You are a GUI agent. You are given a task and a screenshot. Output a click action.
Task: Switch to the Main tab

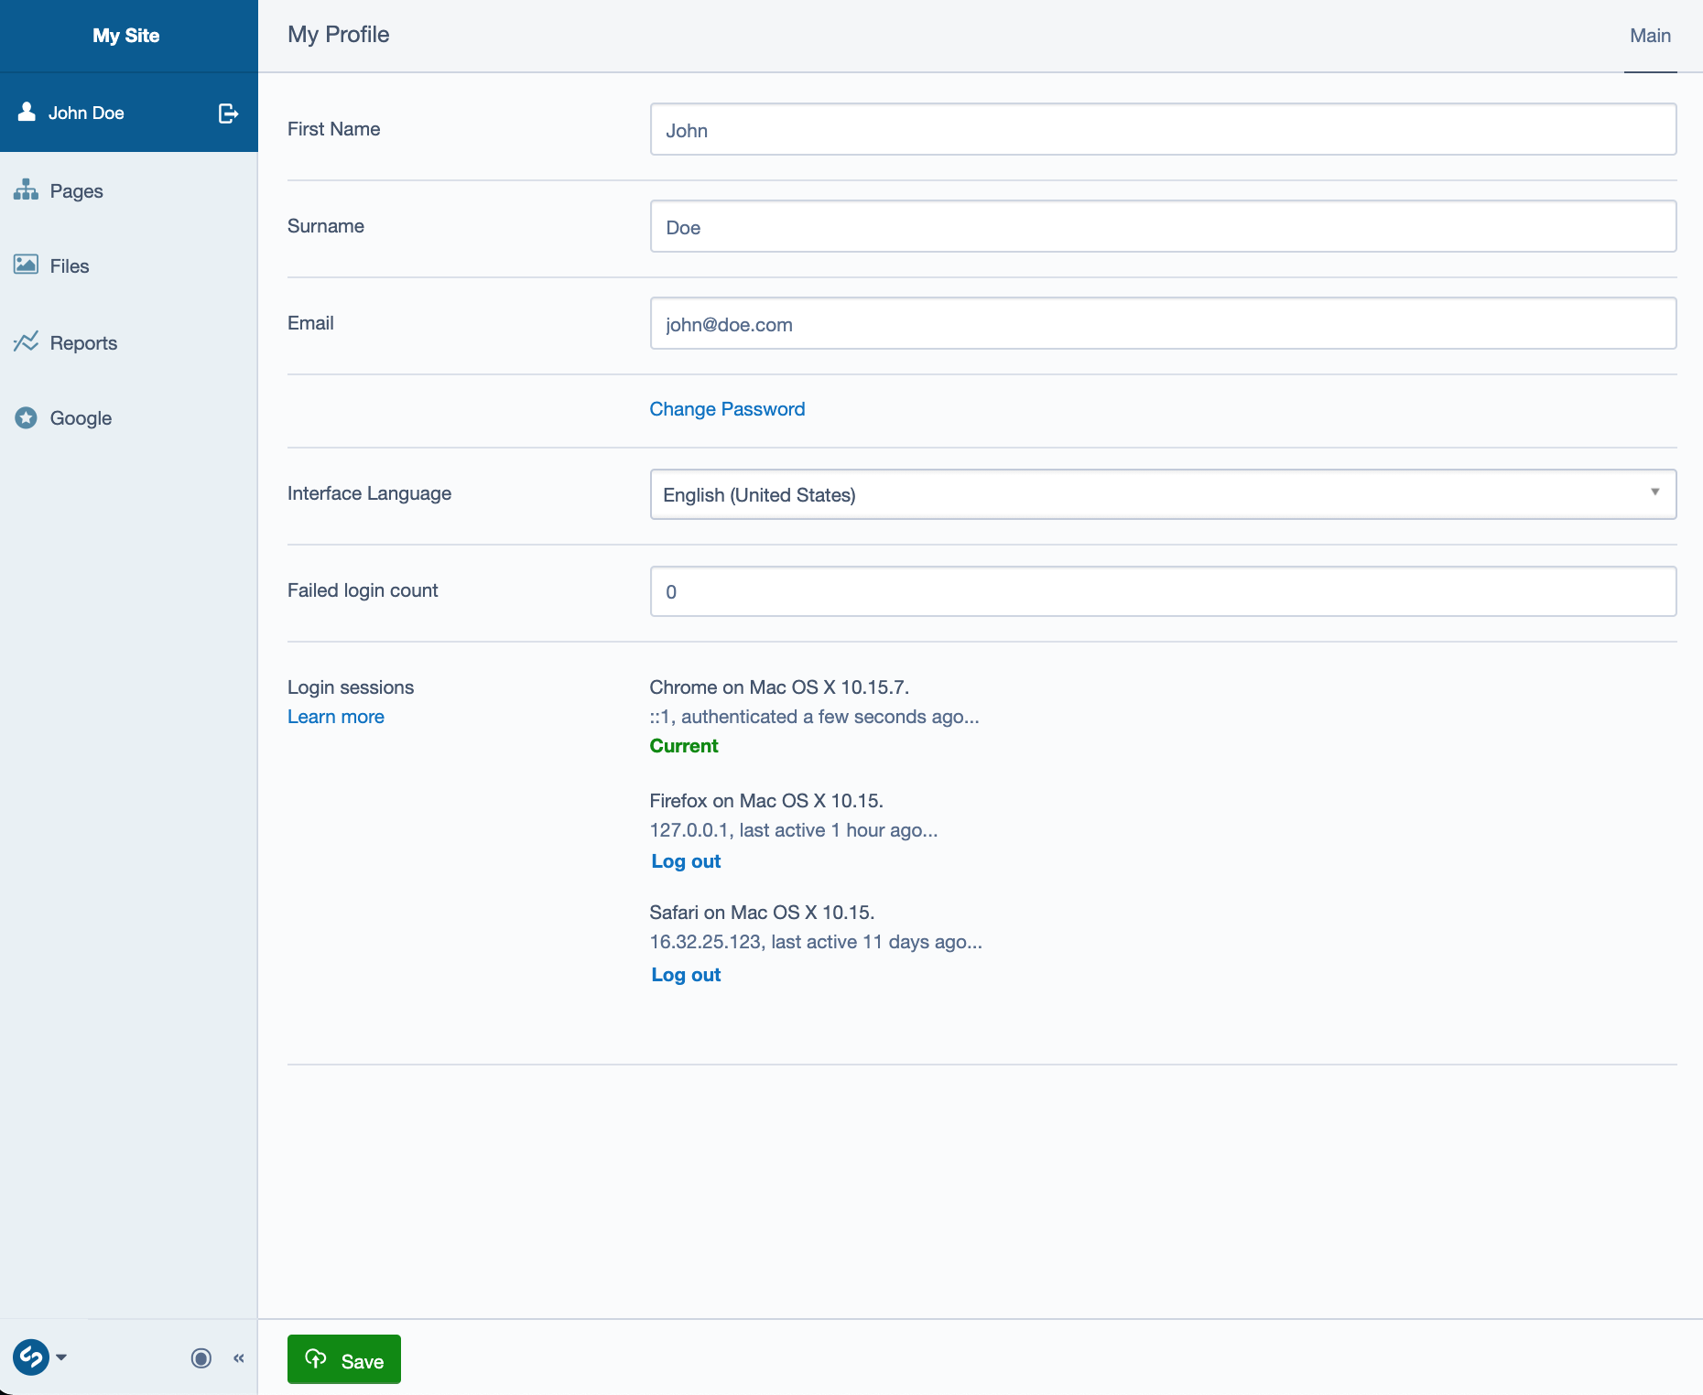[1650, 36]
